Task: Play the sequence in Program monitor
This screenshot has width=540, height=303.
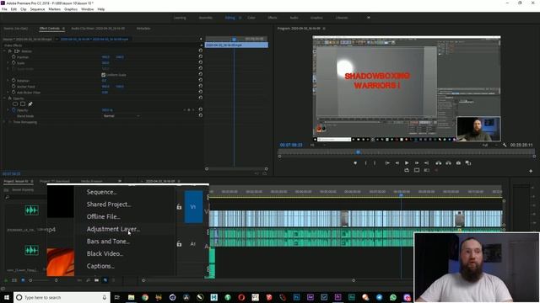Action: click(407, 163)
